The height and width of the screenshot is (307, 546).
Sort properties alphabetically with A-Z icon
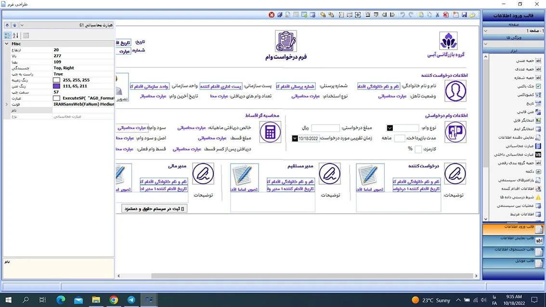click(x=15, y=36)
